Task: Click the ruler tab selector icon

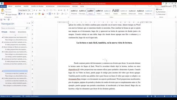Action: 32,22
